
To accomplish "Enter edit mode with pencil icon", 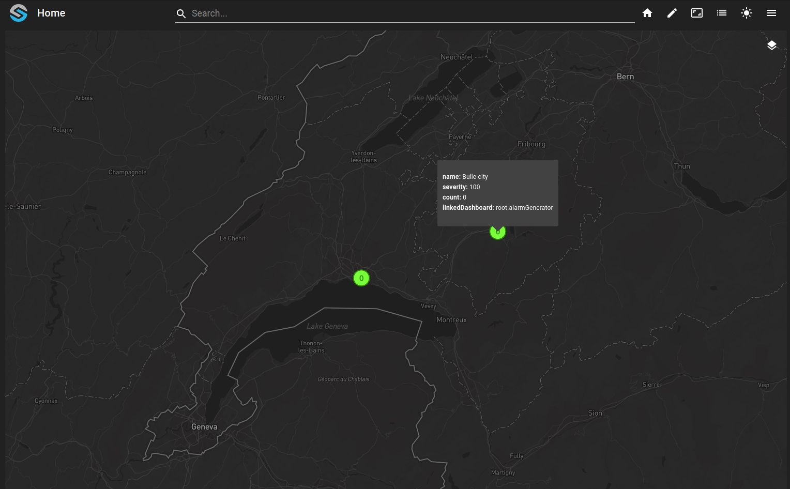I will tap(672, 13).
